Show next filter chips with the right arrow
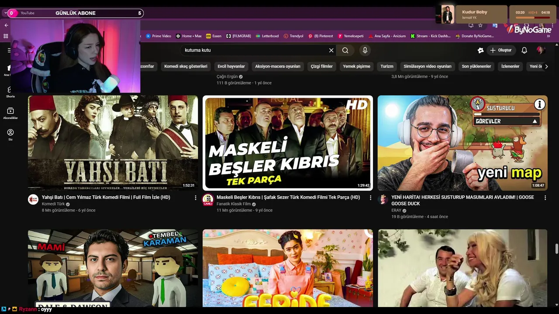Image resolution: width=559 pixels, height=314 pixels. click(x=546, y=66)
